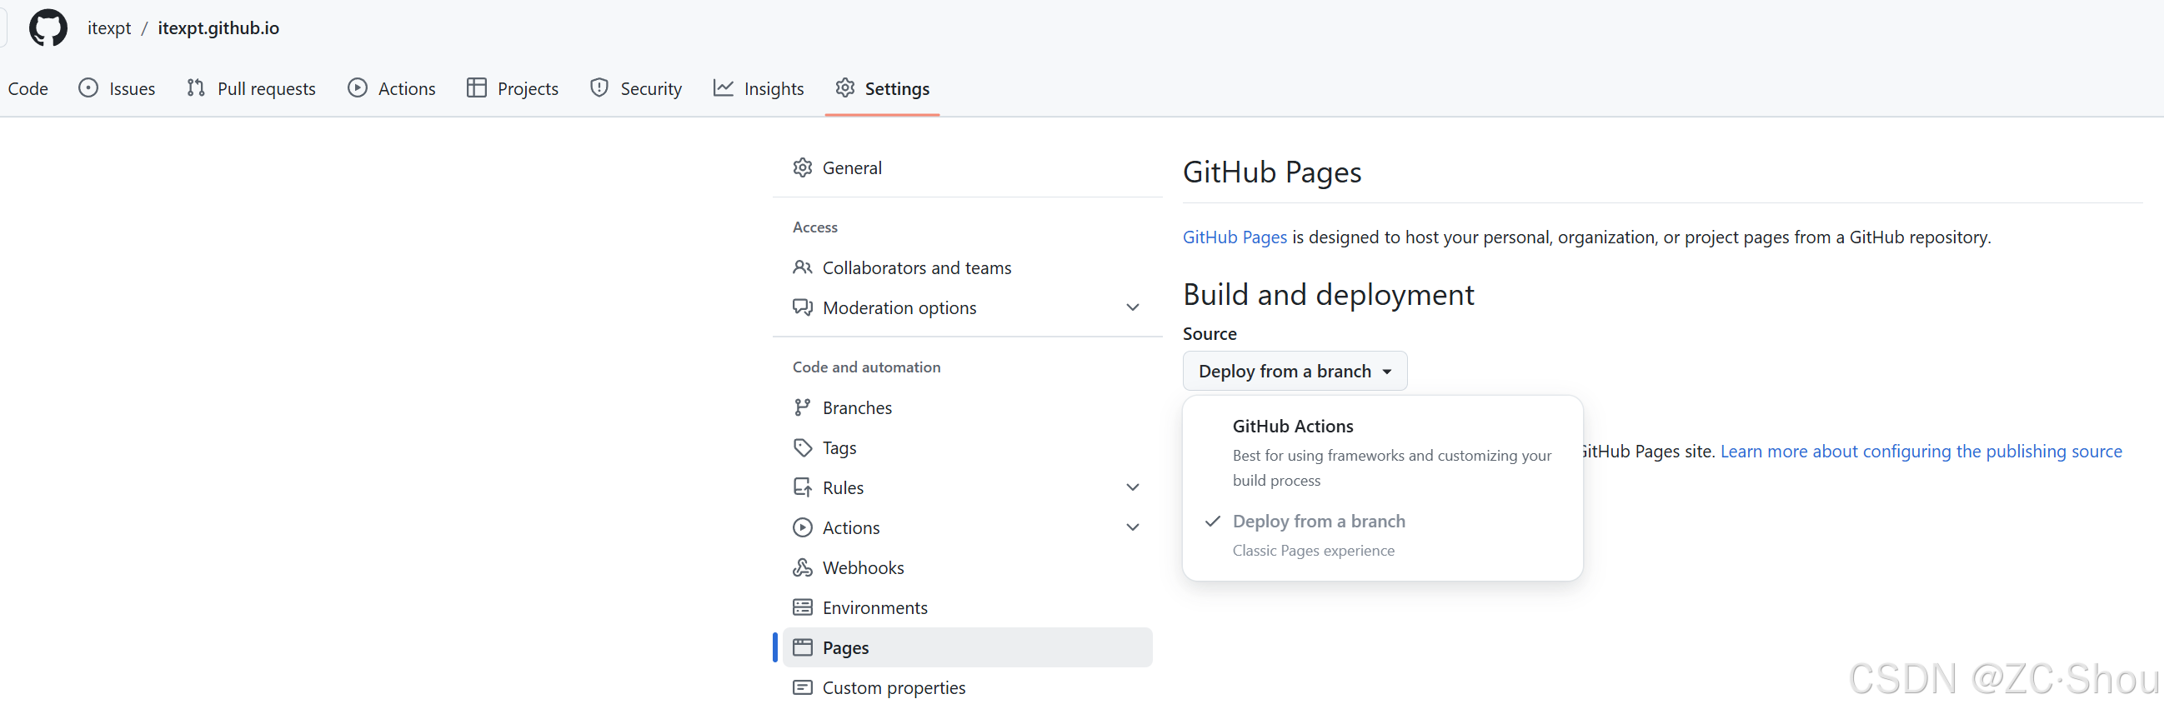Open the Pull requests tab

pos(251,89)
